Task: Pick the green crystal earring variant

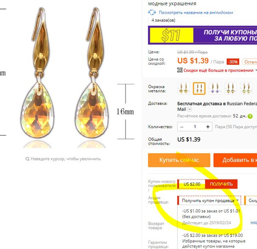Action: [x=246, y=89]
